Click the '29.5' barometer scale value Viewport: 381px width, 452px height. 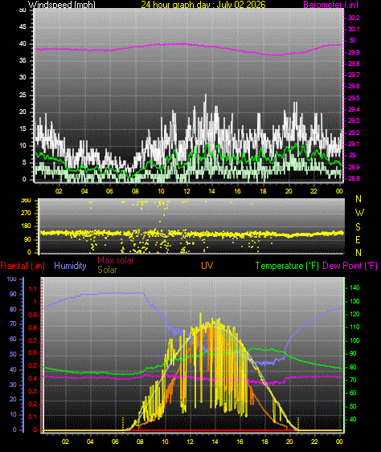(354, 98)
